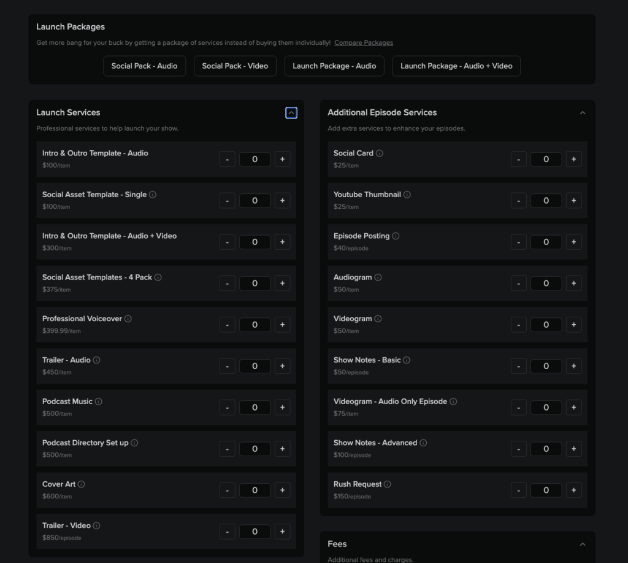Viewport: 628px width, 563px height.
Task: Click info icon next to Social Asset Template - Single
Action: 153,195
